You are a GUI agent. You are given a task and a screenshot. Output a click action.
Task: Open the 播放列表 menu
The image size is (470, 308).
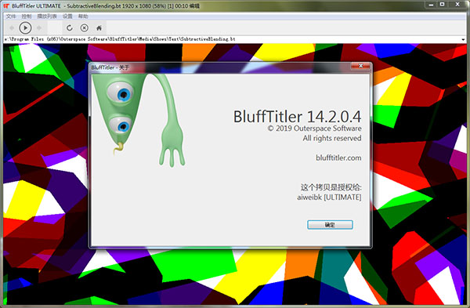47,16
